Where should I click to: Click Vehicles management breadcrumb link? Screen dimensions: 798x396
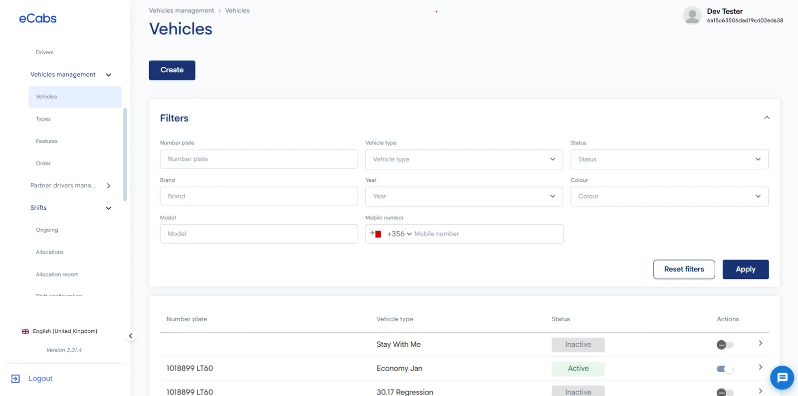tap(182, 10)
